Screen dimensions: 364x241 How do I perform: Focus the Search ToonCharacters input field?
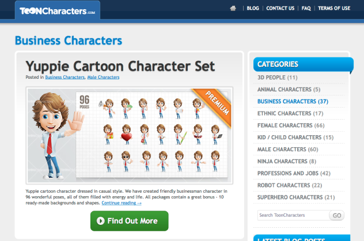293,215
